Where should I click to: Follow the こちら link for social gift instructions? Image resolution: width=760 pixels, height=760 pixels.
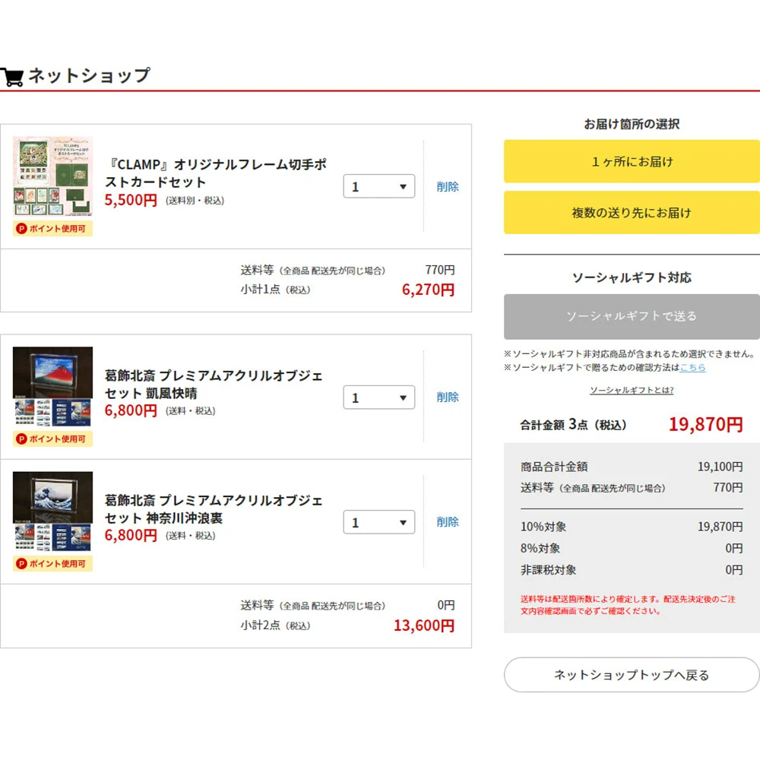click(x=692, y=368)
